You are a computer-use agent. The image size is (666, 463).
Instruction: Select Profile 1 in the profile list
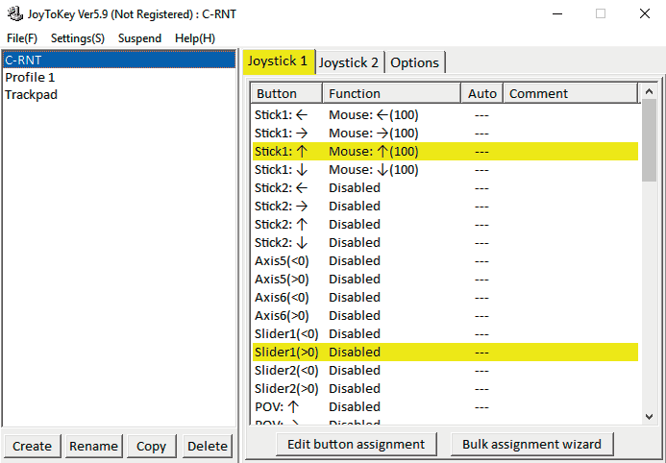30,77
